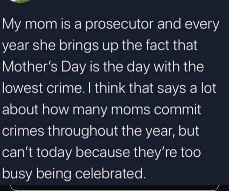Tap the rounded box below the tweet text
This screenshot has height=191, width=229.
click(115, 188)
